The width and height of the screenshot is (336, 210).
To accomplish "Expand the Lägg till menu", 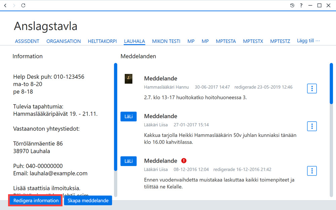I will pyautogui.click(x=308, y=41).
